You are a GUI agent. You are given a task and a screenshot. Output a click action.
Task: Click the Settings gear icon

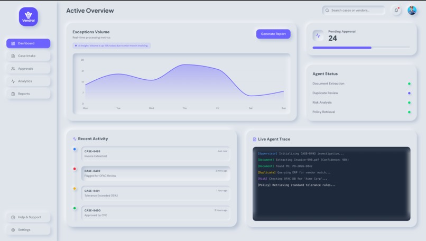point(13,230)
